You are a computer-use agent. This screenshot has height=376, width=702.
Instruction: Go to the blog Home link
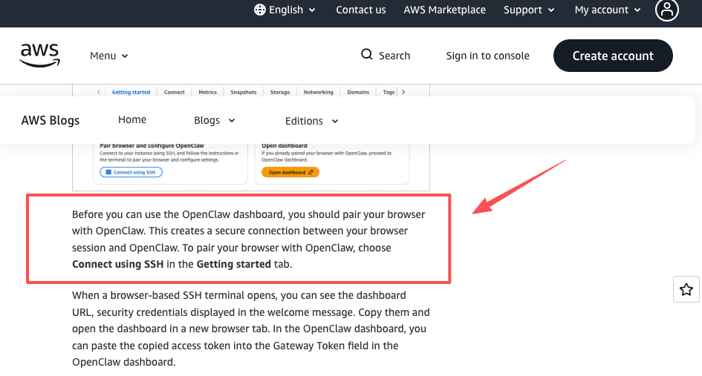[x=132, y=119]
